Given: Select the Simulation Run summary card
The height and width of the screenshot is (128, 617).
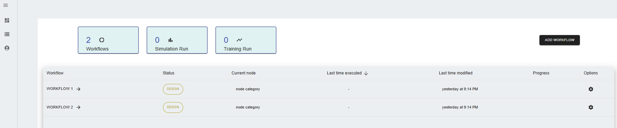Looking at the screenshot, I should (x=177, y=40).
